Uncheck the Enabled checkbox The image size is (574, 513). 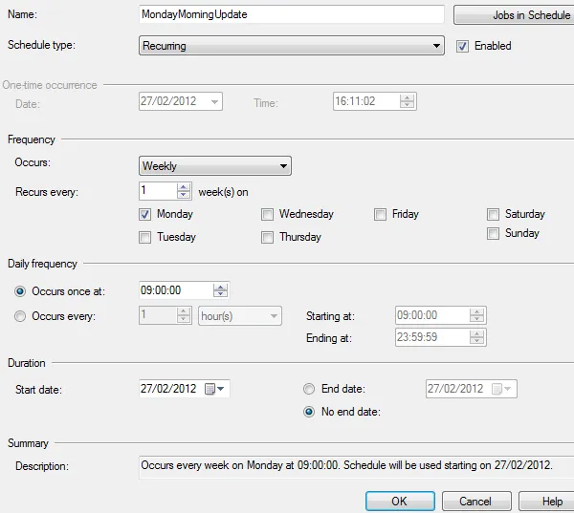click(463, 46)
